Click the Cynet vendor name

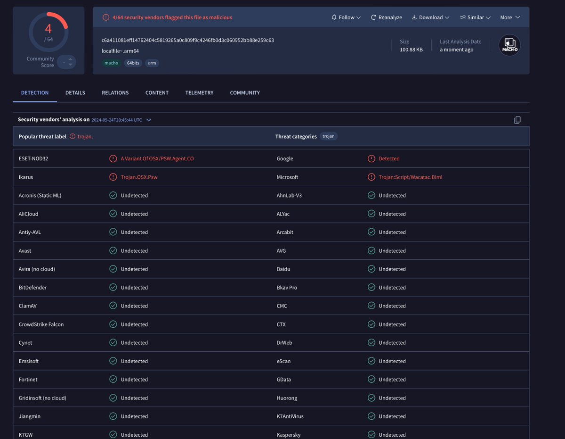tap(25, 343)
